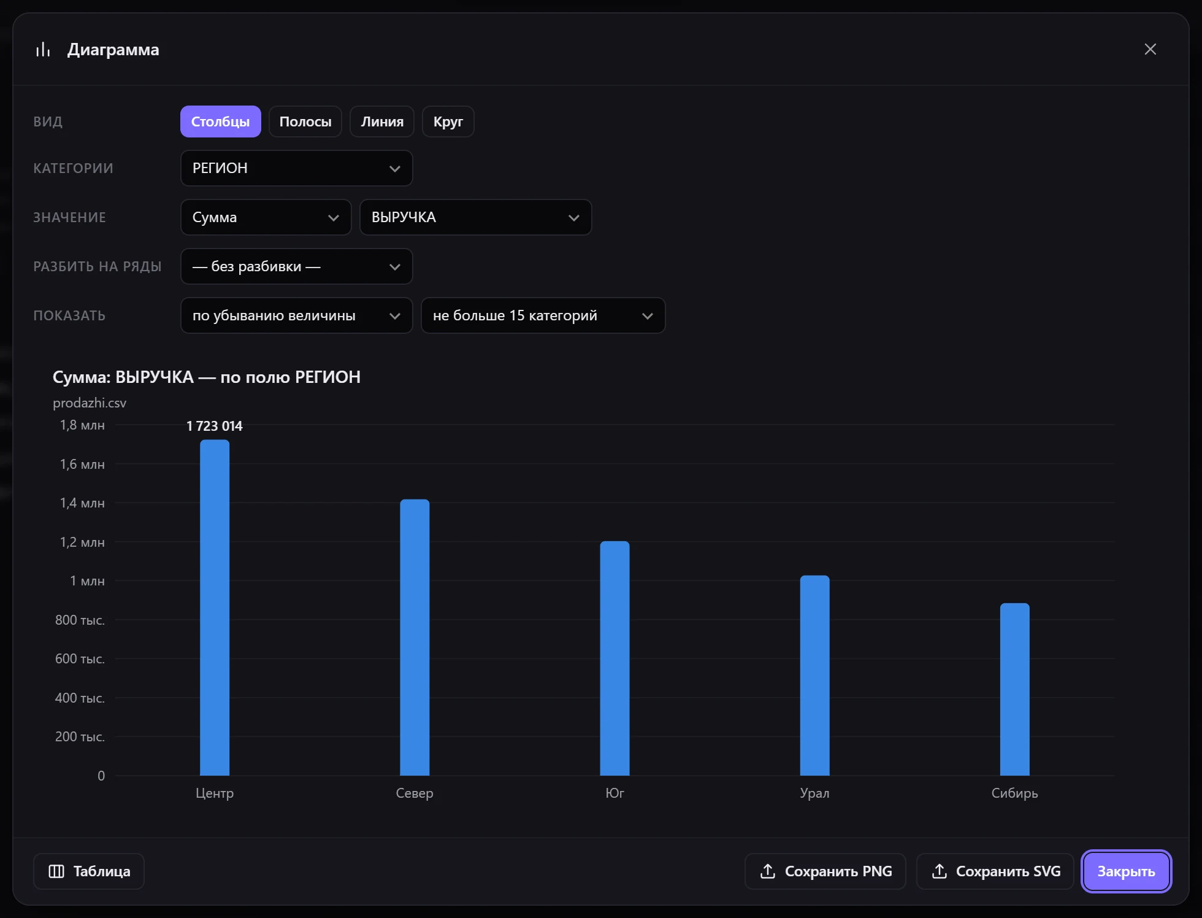1202x918 pixels.
Task: Open the РЕГИОН categories dropdown
Action: pyautogui.click(x=297, y=168)
